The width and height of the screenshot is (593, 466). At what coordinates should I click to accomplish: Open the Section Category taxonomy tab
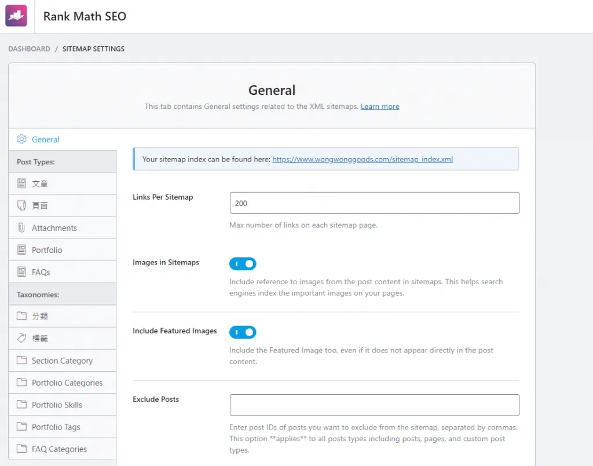pos(62,361)
